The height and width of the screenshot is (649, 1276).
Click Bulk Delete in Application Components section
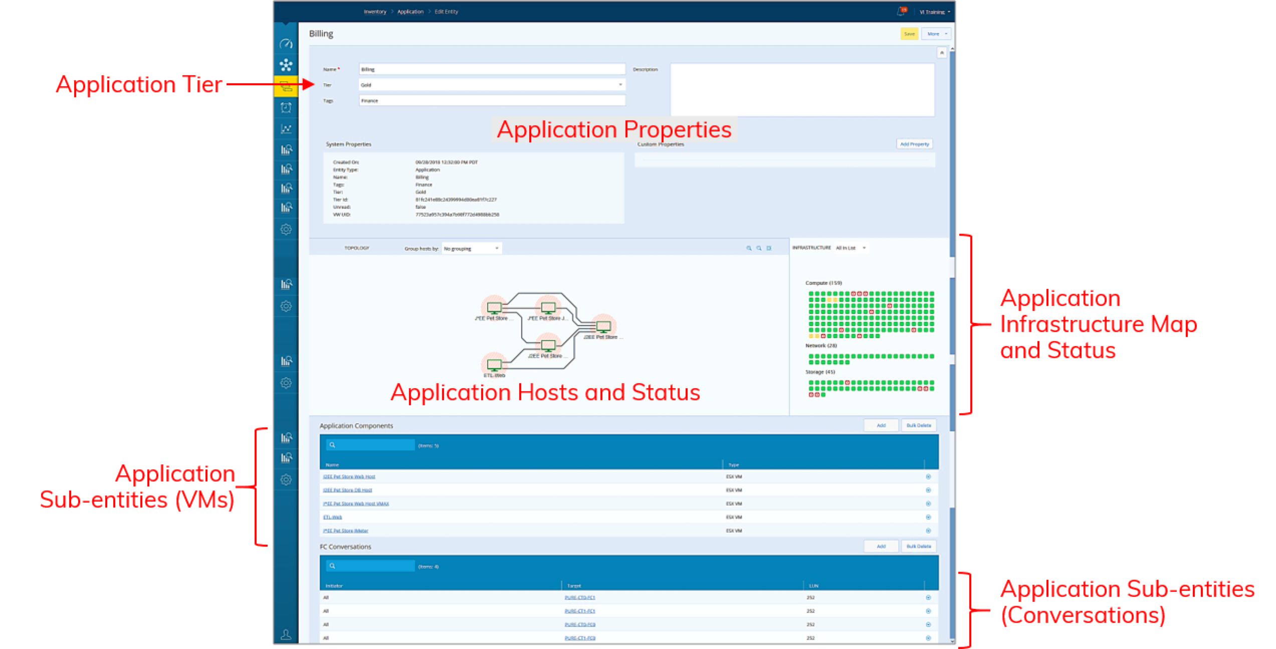[919, 425]
